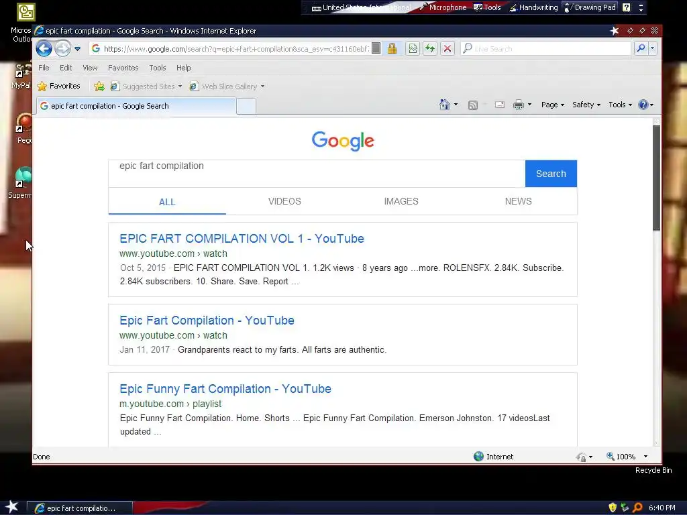Click the orange magnifier tray icon
Image resolution: width=687 pixels, height=515 pixels.
[637, 508]
